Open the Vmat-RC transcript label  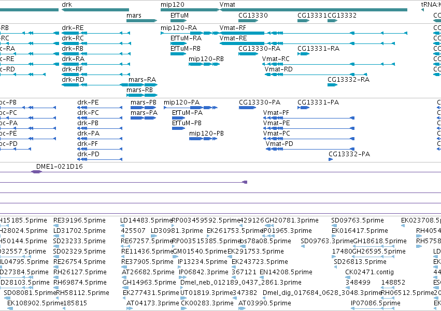pyautogui.click(x=276, y=59)
